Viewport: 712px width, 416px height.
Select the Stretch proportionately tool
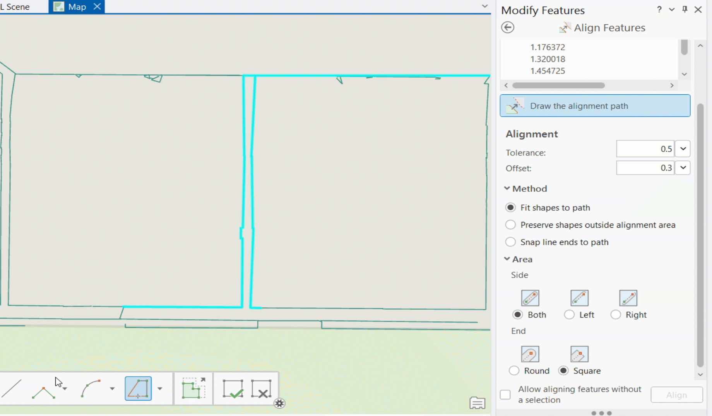[x=193, y=389]
